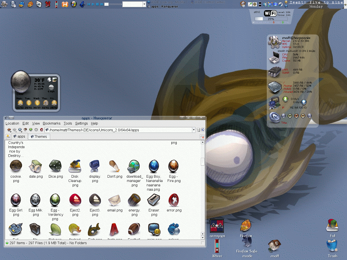This screenshot has width=347, height=260.
Task: Click the Konqueror vertical scrollbar down arrow
Action: (x=202, y=238)
